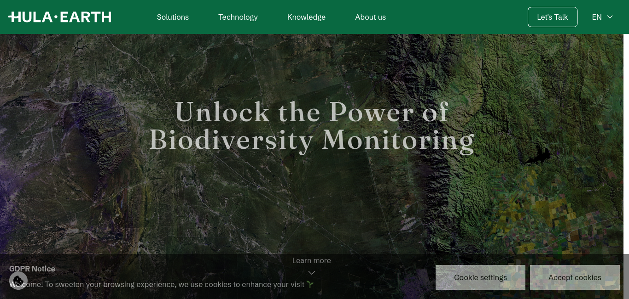
Task: Click the round cookie preferences icon
Action: [18, 280]
